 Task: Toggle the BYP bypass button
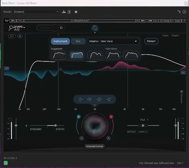coord(12,36)
